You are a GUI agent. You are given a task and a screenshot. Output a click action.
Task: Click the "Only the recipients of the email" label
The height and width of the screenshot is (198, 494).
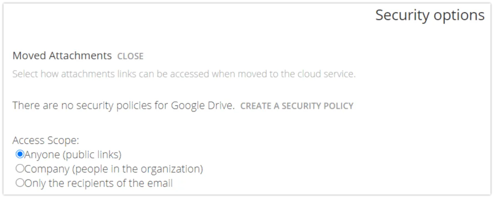(98, 183)
